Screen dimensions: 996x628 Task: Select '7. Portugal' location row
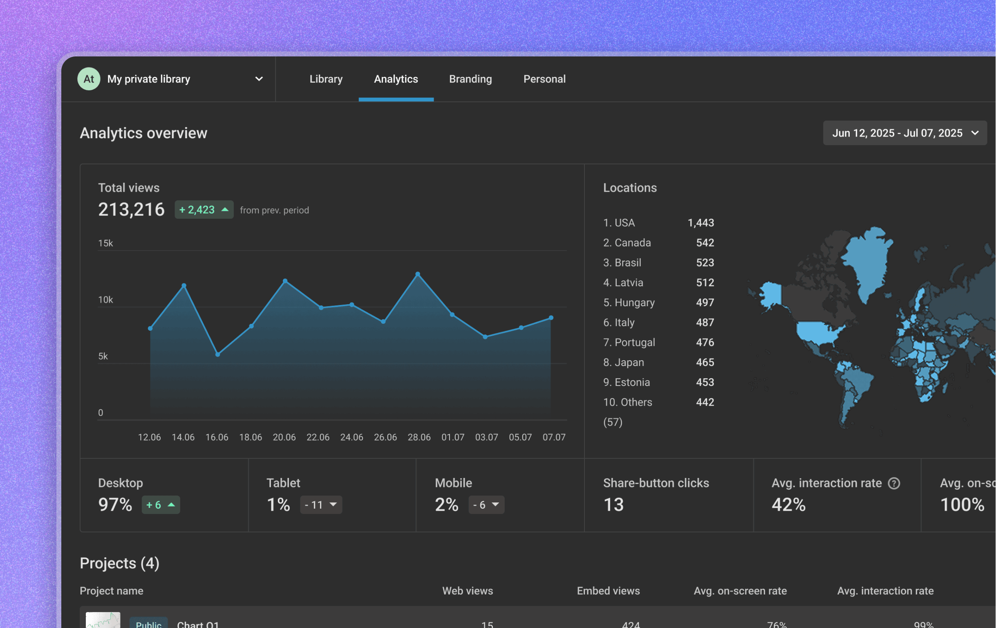click(658, 342)
